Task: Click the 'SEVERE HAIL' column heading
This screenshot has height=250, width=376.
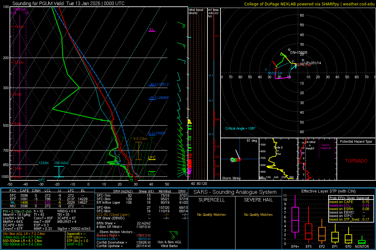Action: (x=258, y=200)
